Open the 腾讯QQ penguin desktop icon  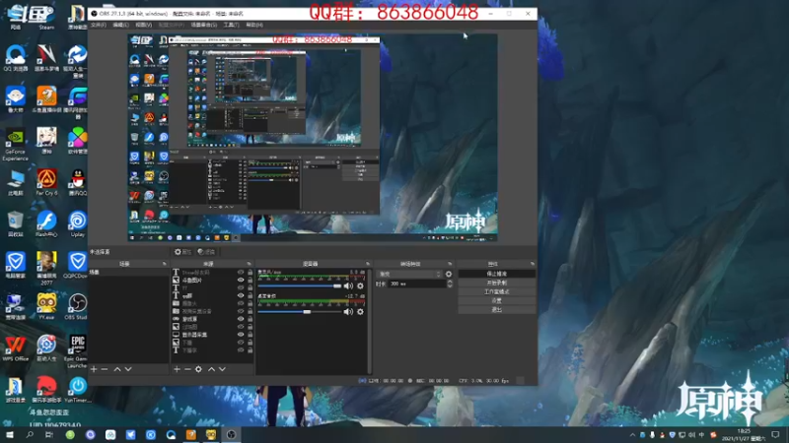[78, 182]
